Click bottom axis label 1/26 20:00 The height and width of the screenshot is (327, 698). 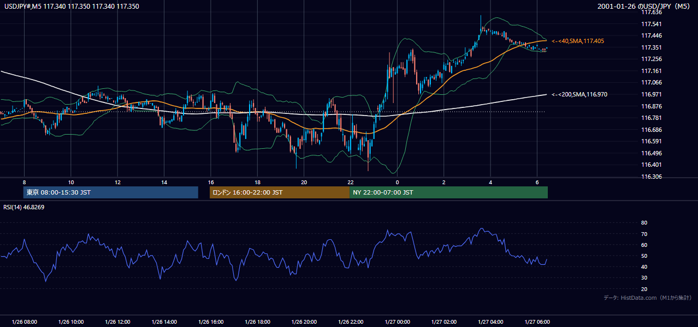click(304, 322)
